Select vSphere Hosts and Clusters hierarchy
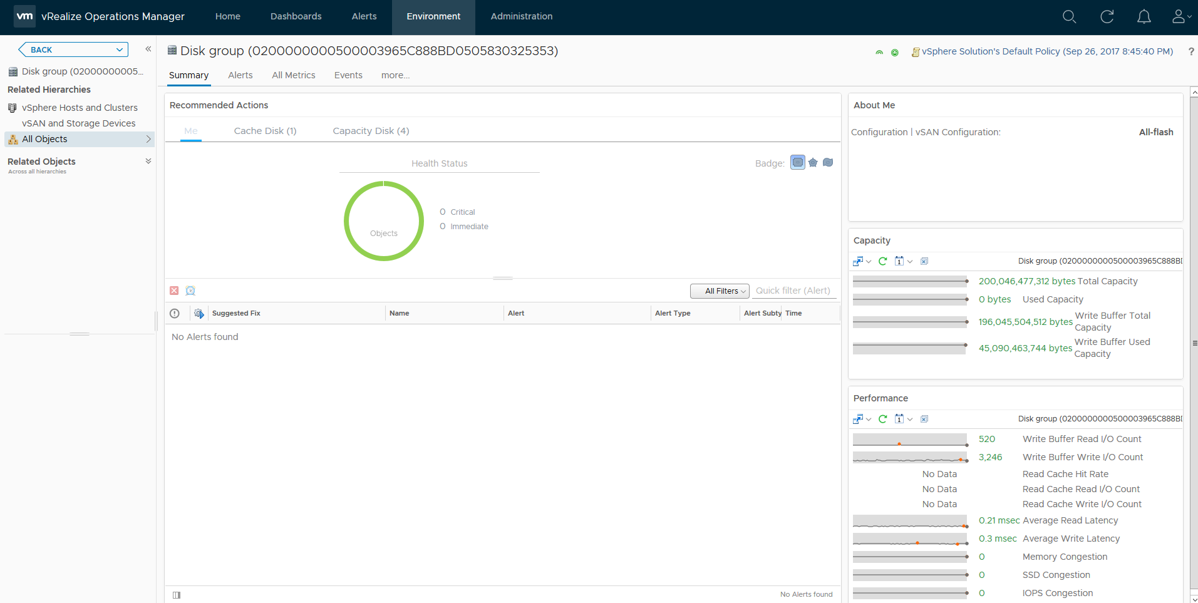This screenshot has width=1198, height=603. tap(80, 108)
